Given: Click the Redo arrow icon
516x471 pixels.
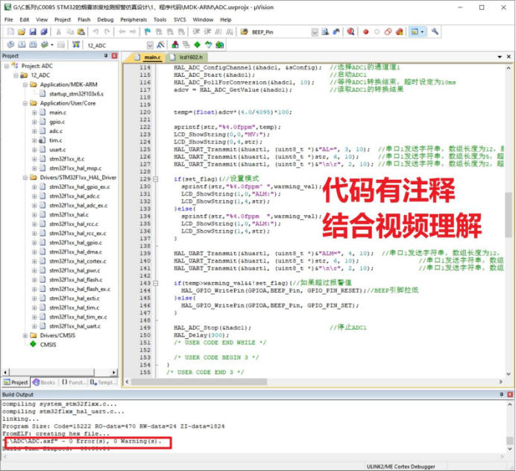Looking at the screenshot, I should coord(107,31).
